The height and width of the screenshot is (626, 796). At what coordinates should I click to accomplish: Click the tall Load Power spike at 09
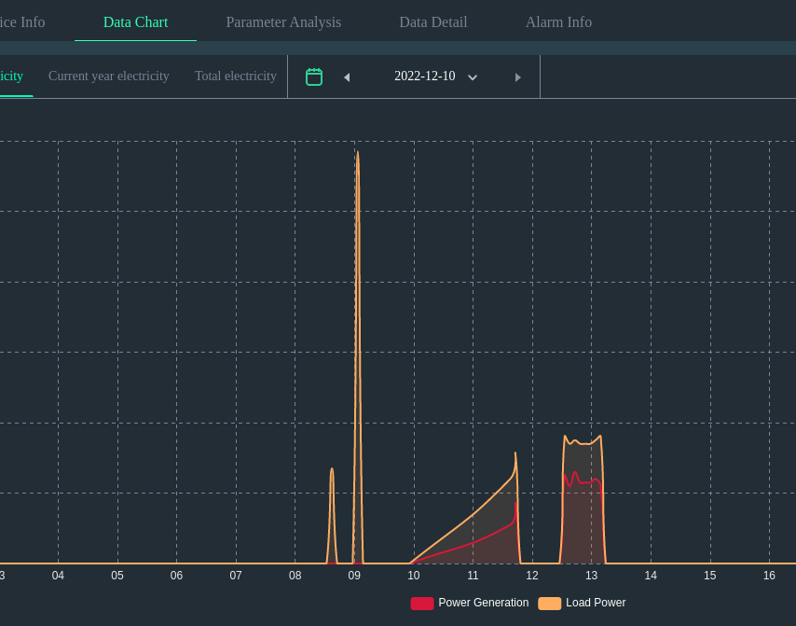pyautogui.click(x=358, y=355)
